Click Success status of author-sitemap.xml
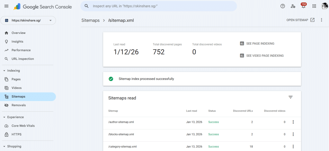Viewport: 329px width, 151px height. pyautogui.click(x=213, y=122)
